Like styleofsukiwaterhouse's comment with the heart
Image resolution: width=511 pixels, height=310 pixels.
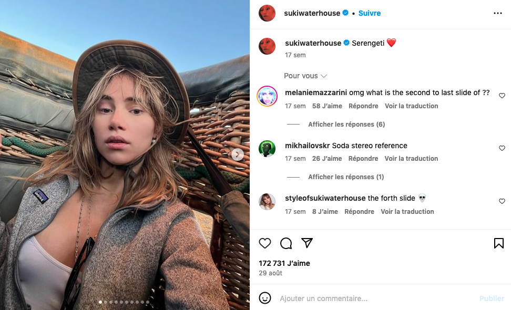(x=502, y=201)
